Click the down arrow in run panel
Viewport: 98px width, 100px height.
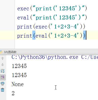point(3,65)
